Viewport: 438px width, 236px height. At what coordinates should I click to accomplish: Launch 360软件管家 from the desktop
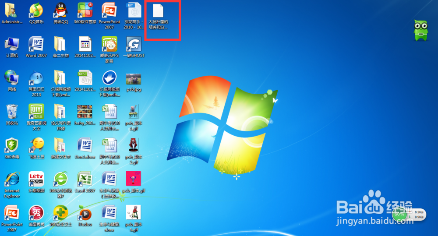coord(85,11)
